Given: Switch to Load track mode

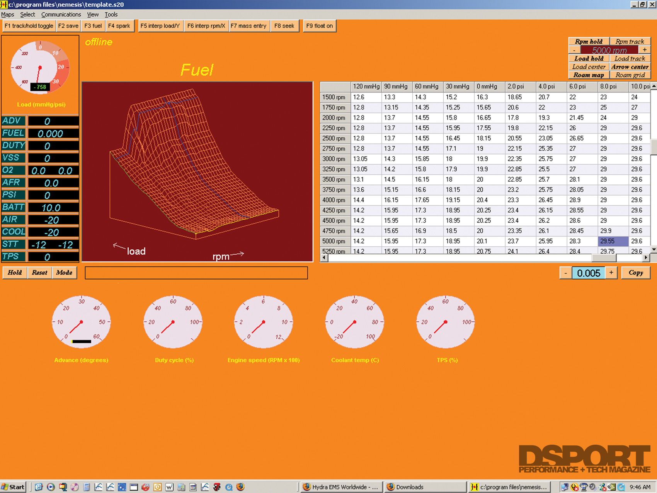Looking at the screenshot, I should click(630, 58).
